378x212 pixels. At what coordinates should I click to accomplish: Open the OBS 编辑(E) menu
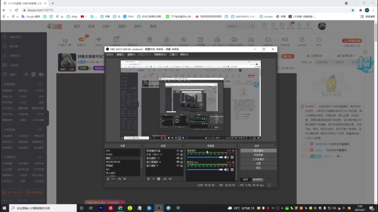[120, 55]
